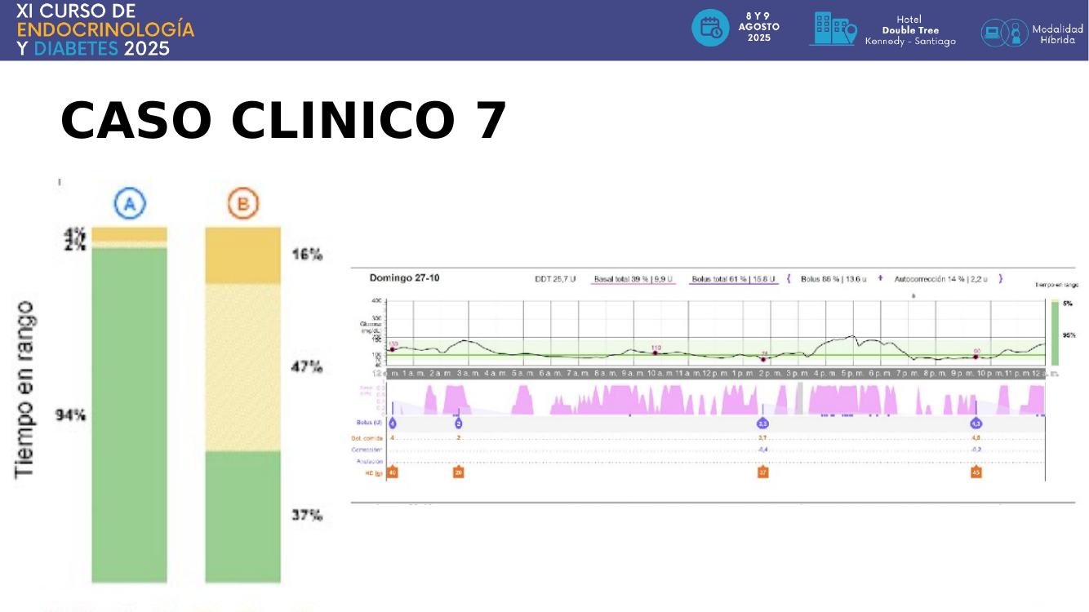
Task: Click the "HC (g)" row label
Action: click(x=374, y=473)
